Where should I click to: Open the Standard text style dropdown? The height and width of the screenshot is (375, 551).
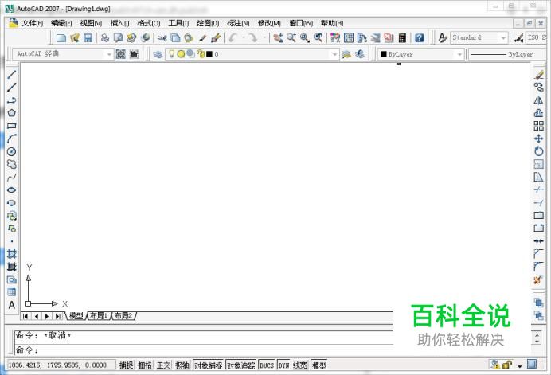503,37
